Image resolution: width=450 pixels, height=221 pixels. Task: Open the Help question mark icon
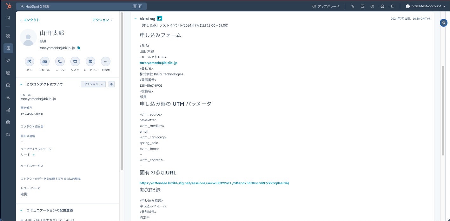(x=372, y=6)
